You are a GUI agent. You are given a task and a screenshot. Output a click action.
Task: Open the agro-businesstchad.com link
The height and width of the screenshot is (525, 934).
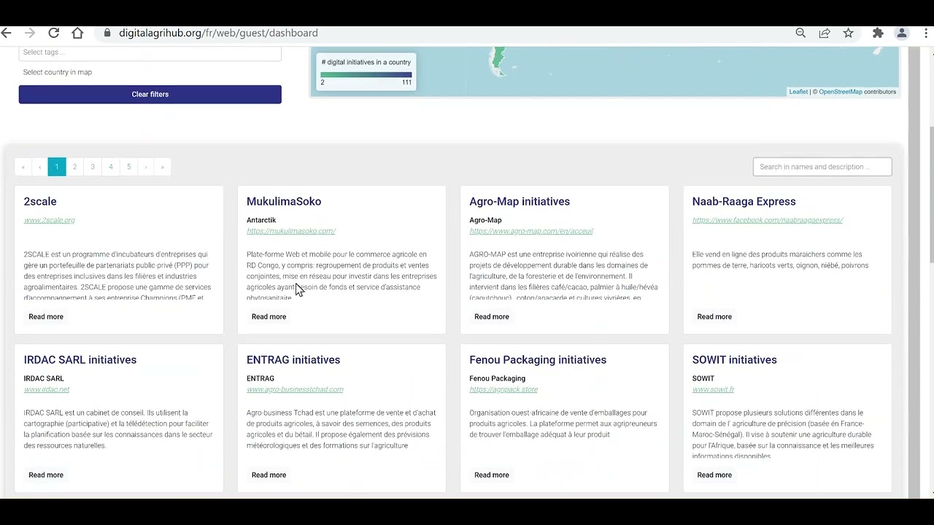[295, 389]
